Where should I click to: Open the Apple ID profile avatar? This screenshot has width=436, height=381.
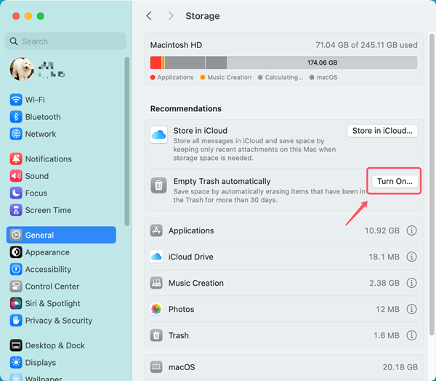tap(22, 69)
